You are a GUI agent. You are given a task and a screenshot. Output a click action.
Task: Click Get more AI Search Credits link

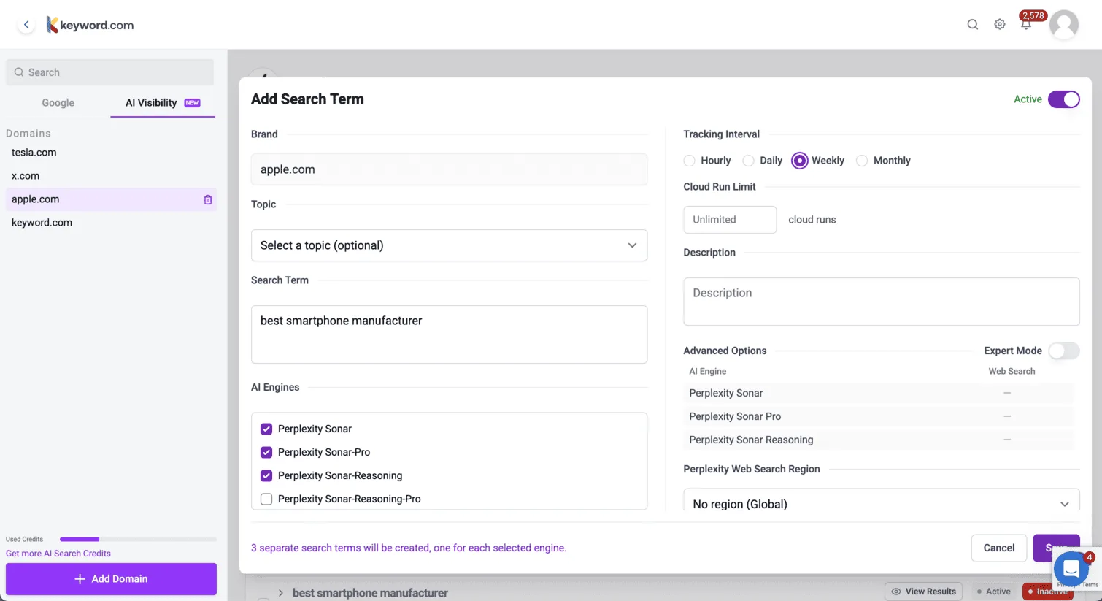(58, 554)
